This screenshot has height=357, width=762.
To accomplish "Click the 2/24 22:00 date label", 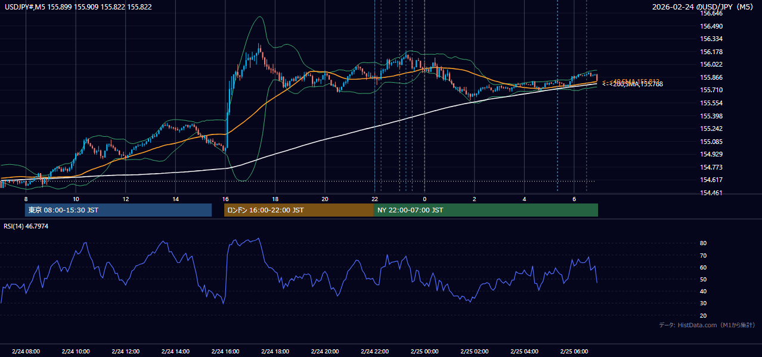I will click(374, 352).
